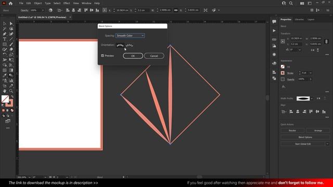Pick the Column Graph tool
Screen dimensions: 333x187
click(x=11, y=81)
